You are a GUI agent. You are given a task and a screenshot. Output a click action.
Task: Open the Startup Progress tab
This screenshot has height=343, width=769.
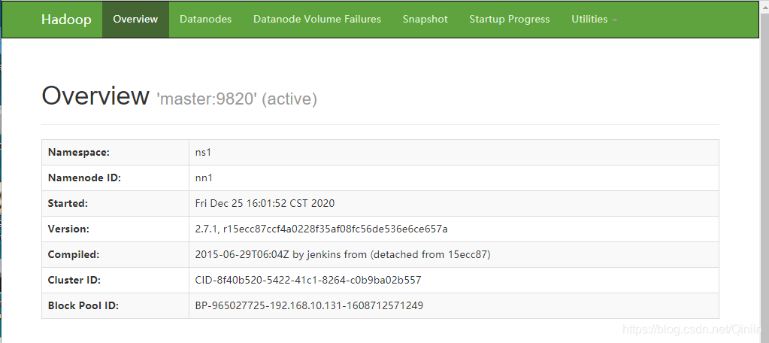pyautogui.click(x=510, y=19)
